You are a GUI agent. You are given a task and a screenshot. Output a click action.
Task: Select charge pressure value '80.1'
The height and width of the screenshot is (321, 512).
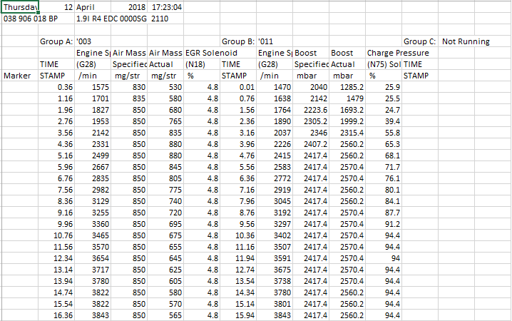(384, 190)
